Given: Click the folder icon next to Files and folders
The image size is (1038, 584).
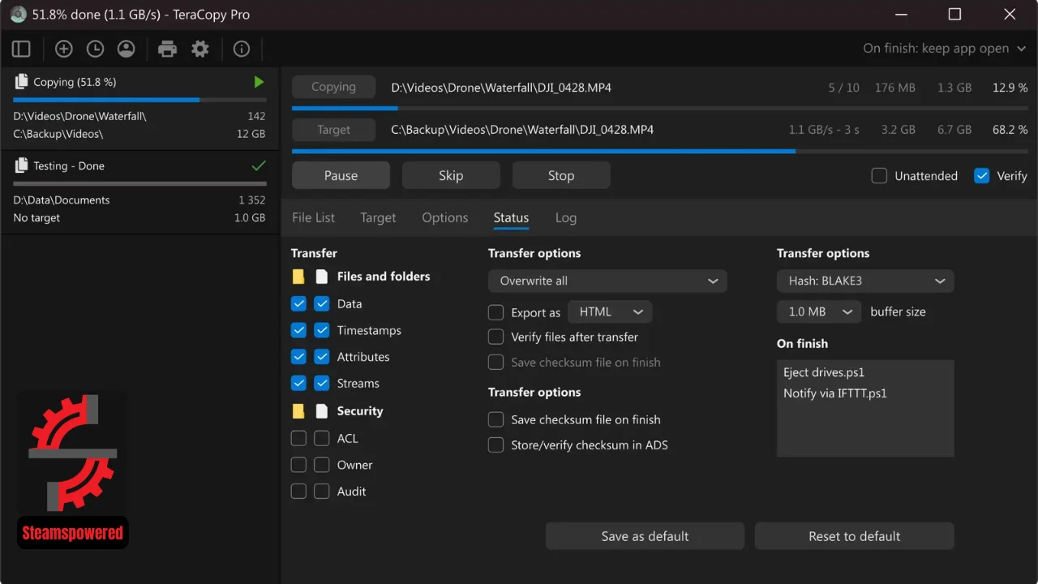Looking at the screenshot, I should tap(298, 277).
